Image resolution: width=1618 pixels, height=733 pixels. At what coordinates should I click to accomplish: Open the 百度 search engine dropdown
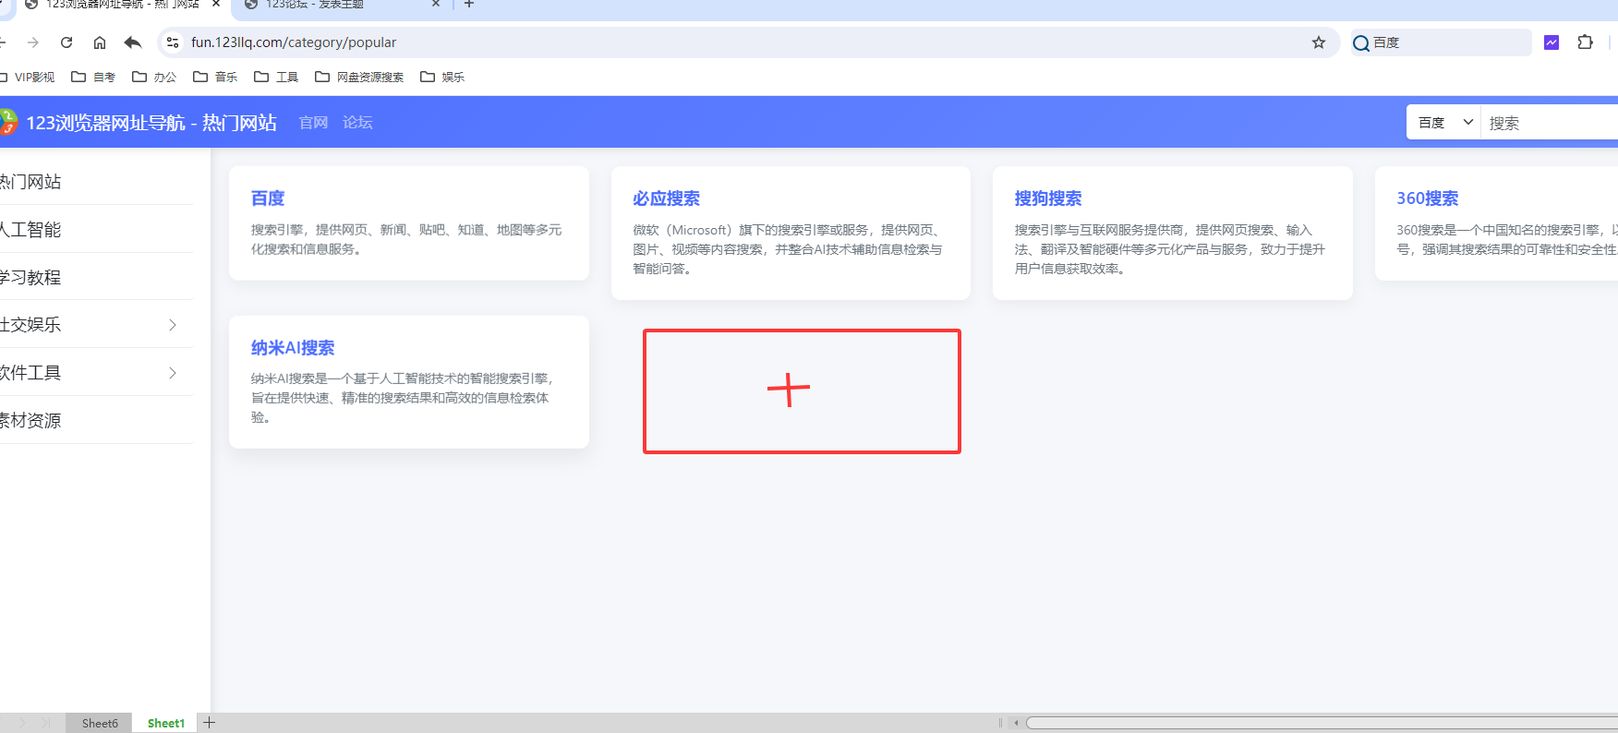tap(1444, 123)
